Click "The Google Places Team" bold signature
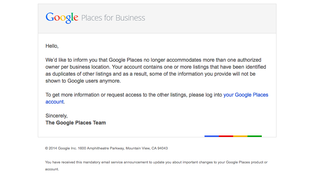The image size is (322, 181). pyautogui.click(x=76, y=123)
